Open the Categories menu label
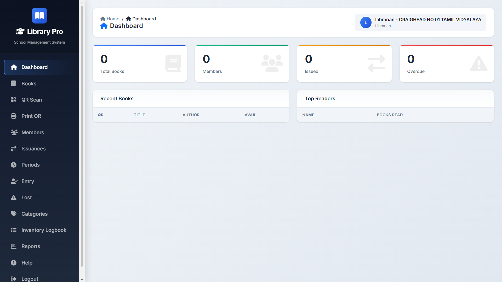 tap(35, 214)
